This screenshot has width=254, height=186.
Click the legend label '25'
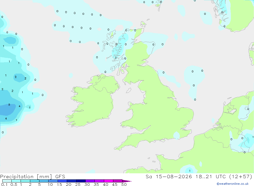click(78, 184)
